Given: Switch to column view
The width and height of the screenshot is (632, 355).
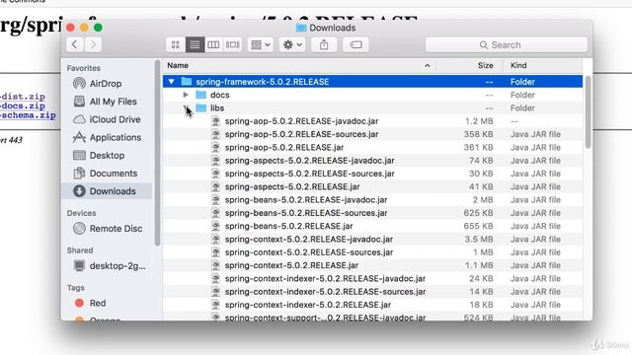Looking at the screenshot, I should (x=213, y=44).
